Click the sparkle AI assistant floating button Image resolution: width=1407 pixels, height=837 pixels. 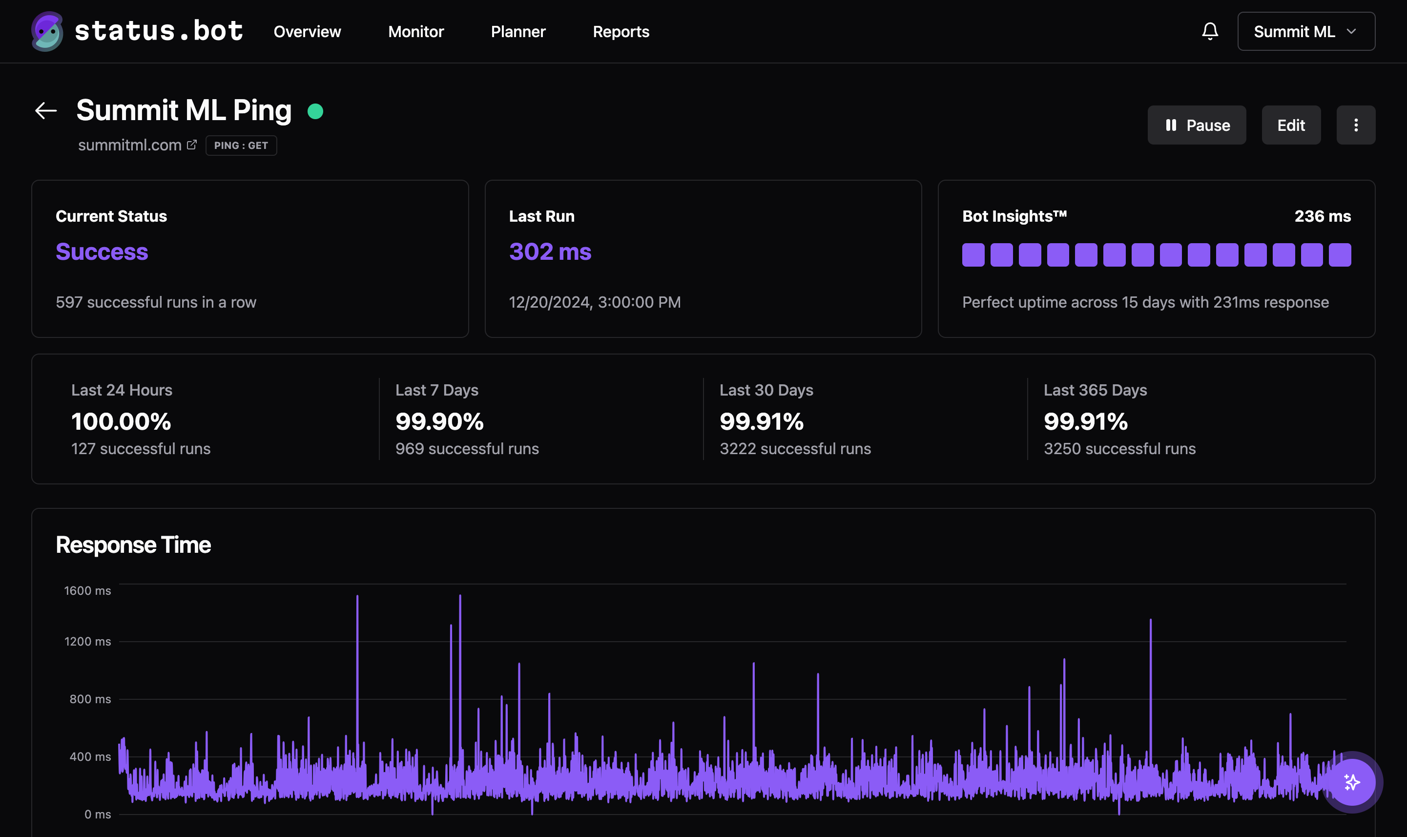[1352, 782]
